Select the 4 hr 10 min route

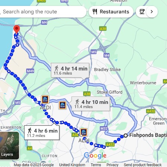(91, 104)
